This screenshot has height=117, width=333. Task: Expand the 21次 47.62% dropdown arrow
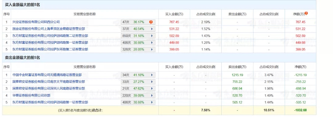coord(152,88)
